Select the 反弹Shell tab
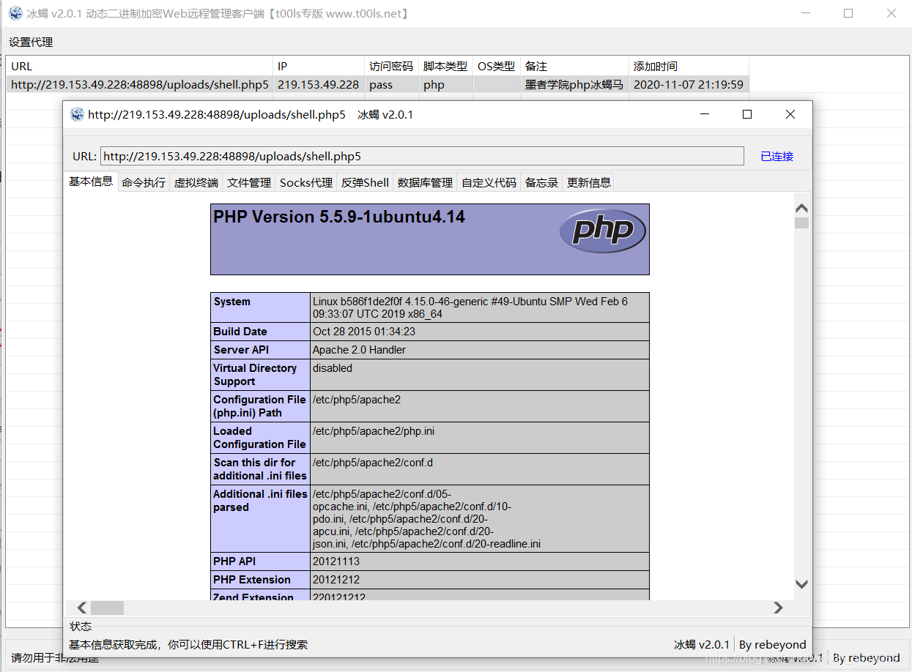 click(x=365, y=182)
